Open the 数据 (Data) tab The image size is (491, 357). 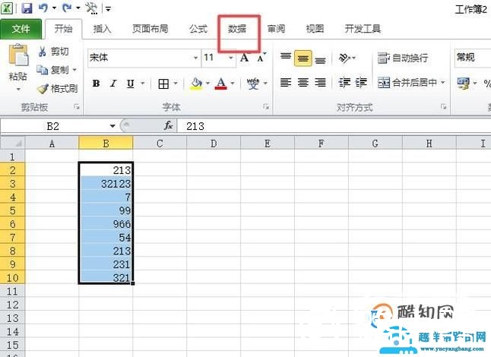(x=237, y=29)
